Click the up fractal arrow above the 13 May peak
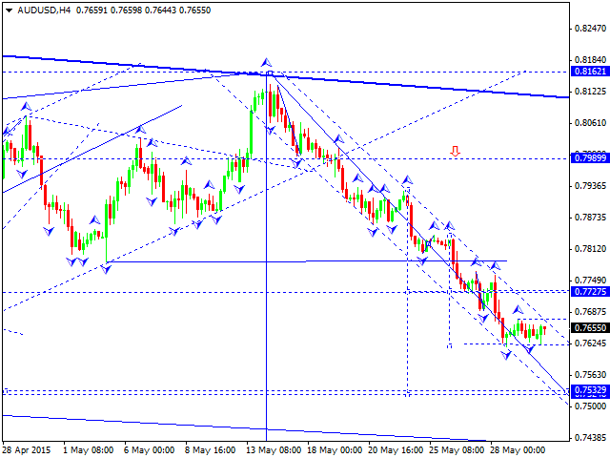610x458 pixels. click(x=266, y=62)
